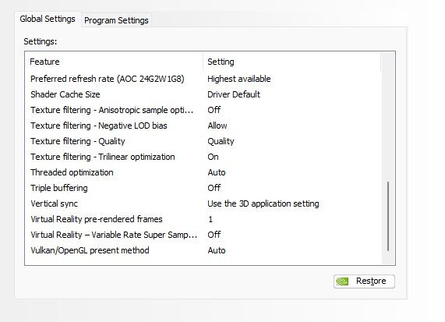The height and width of the screenshot is (322, 445).
Task: Select Texture filtering - Quality feature
Action: tap(78, 141)
